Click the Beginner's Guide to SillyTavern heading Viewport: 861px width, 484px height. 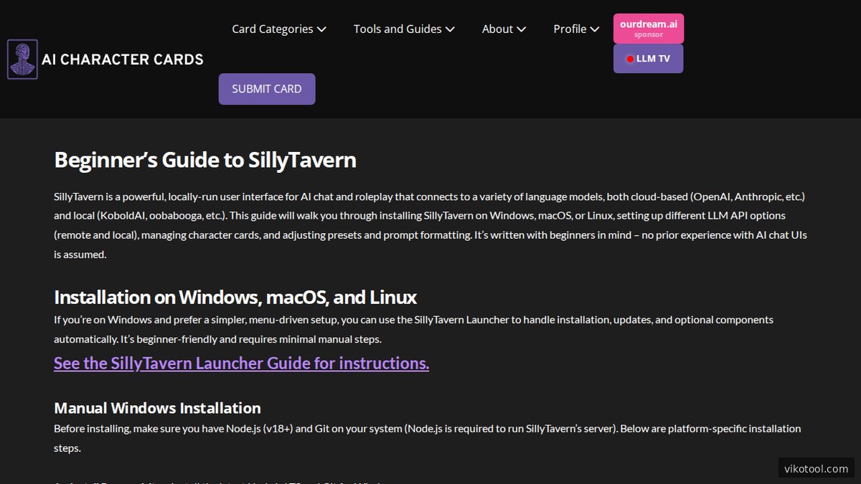pyautogui.click(x=205, y=159)
